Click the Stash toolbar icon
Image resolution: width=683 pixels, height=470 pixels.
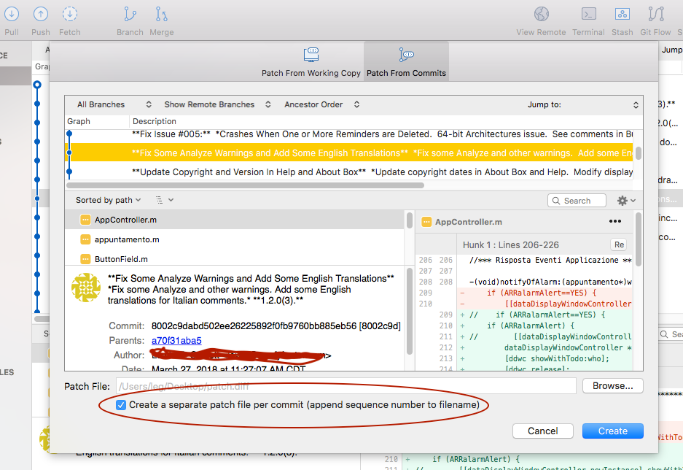(x=622, y=15)
